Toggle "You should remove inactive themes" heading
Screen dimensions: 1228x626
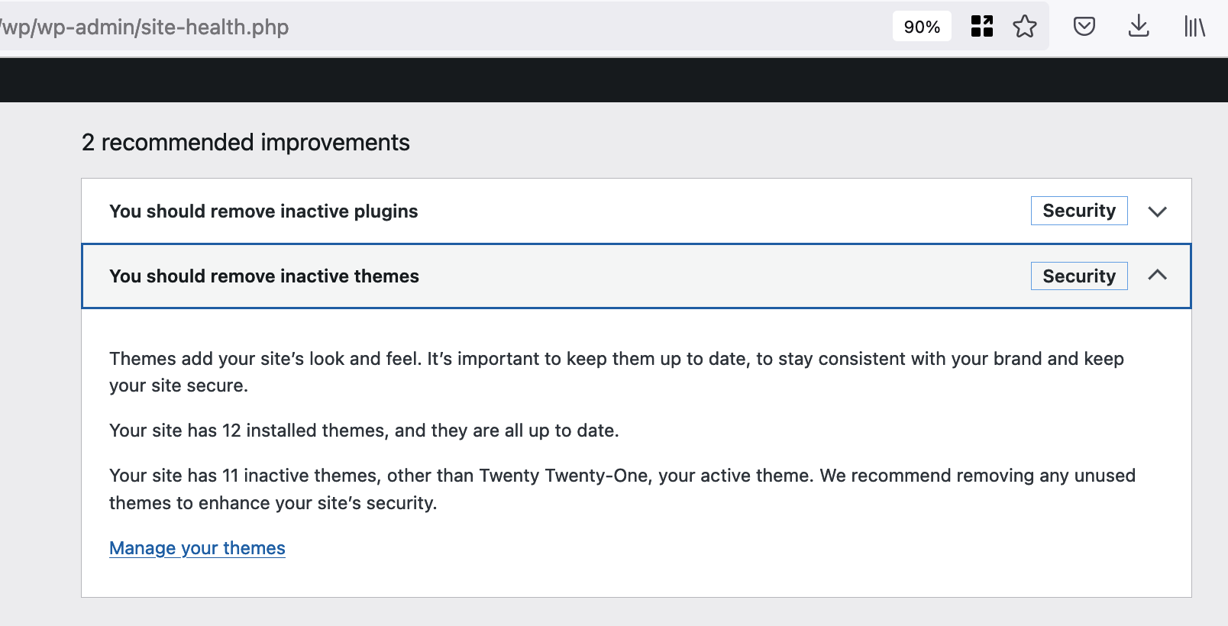click(x=264, y=276)
